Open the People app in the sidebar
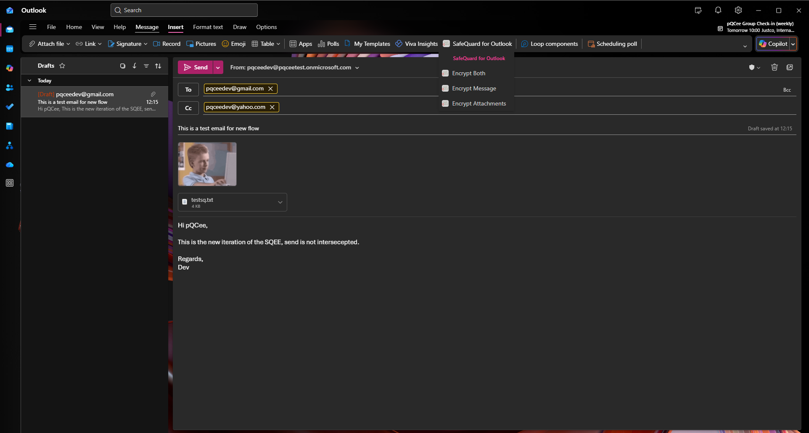This screenshot has width=809, height=433. [x=9, y=87]
